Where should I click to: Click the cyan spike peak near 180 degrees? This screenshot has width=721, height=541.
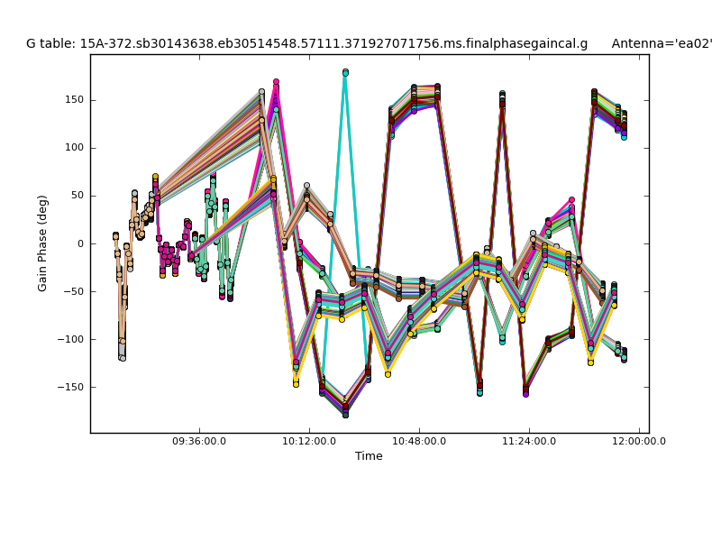pyautogui.click(x=345, y=72)
